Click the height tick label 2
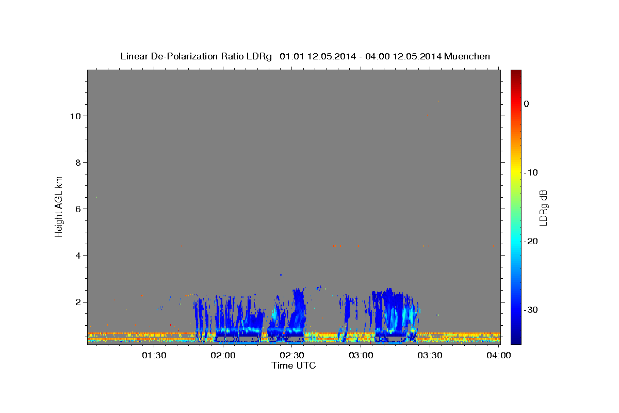619x413 pixels. [78, 302]
